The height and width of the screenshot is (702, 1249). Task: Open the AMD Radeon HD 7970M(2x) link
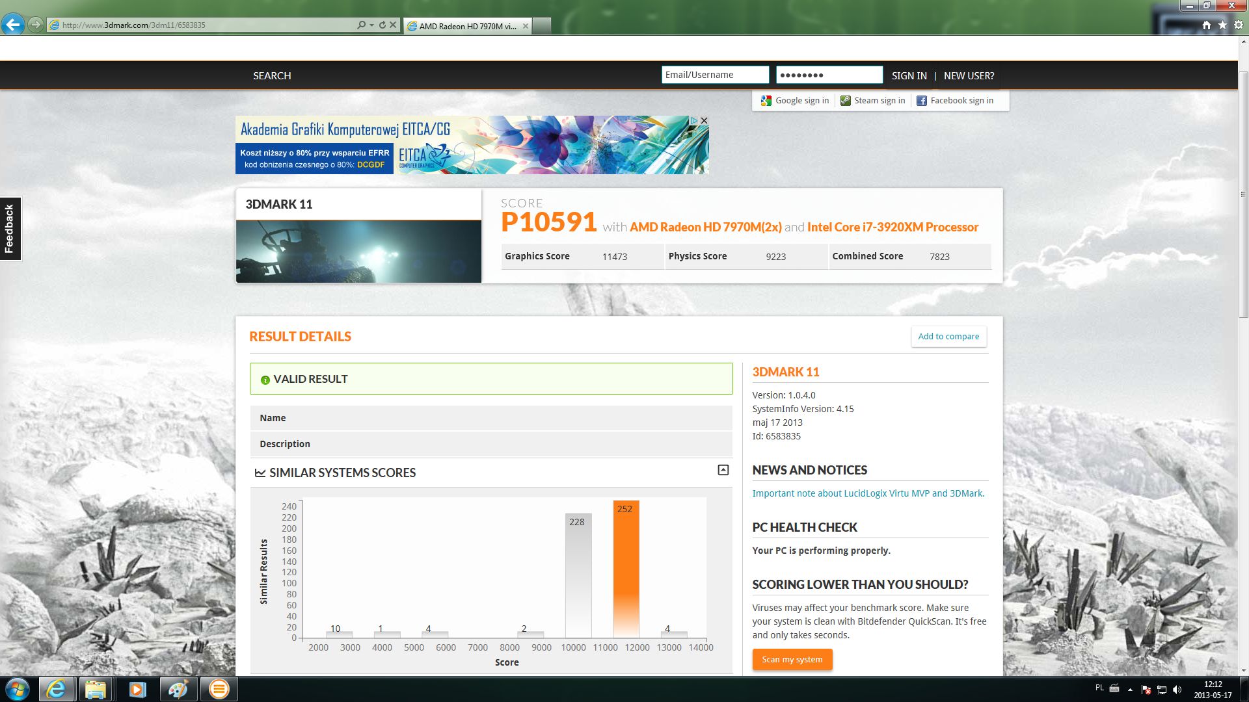click(706, 227)
